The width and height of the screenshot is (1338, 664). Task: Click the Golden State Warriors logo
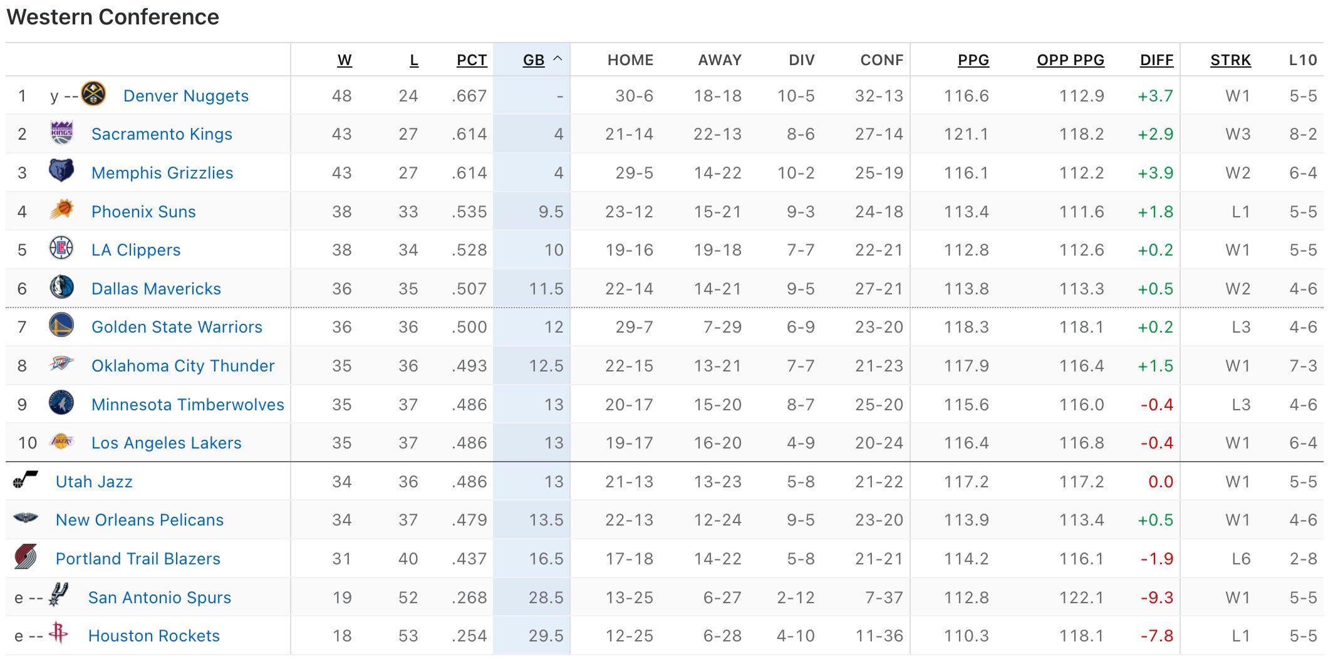click(x=61, y=326)
